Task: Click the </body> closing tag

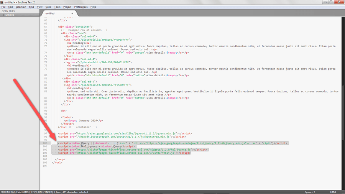Action: pos(60,159)
